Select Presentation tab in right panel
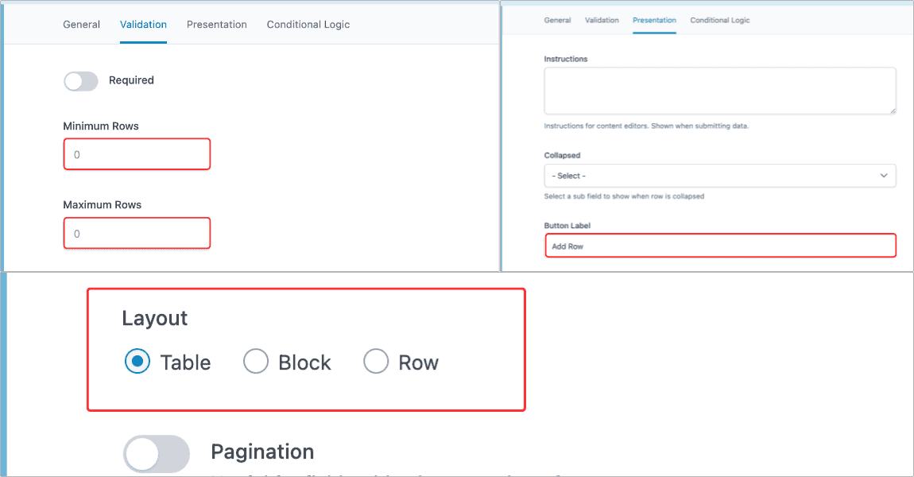The width and height of the screenshot is (914, 477). point(654,20)
